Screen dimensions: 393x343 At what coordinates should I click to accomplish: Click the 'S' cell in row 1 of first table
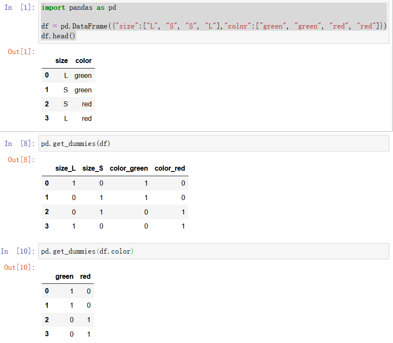point(66,90)
